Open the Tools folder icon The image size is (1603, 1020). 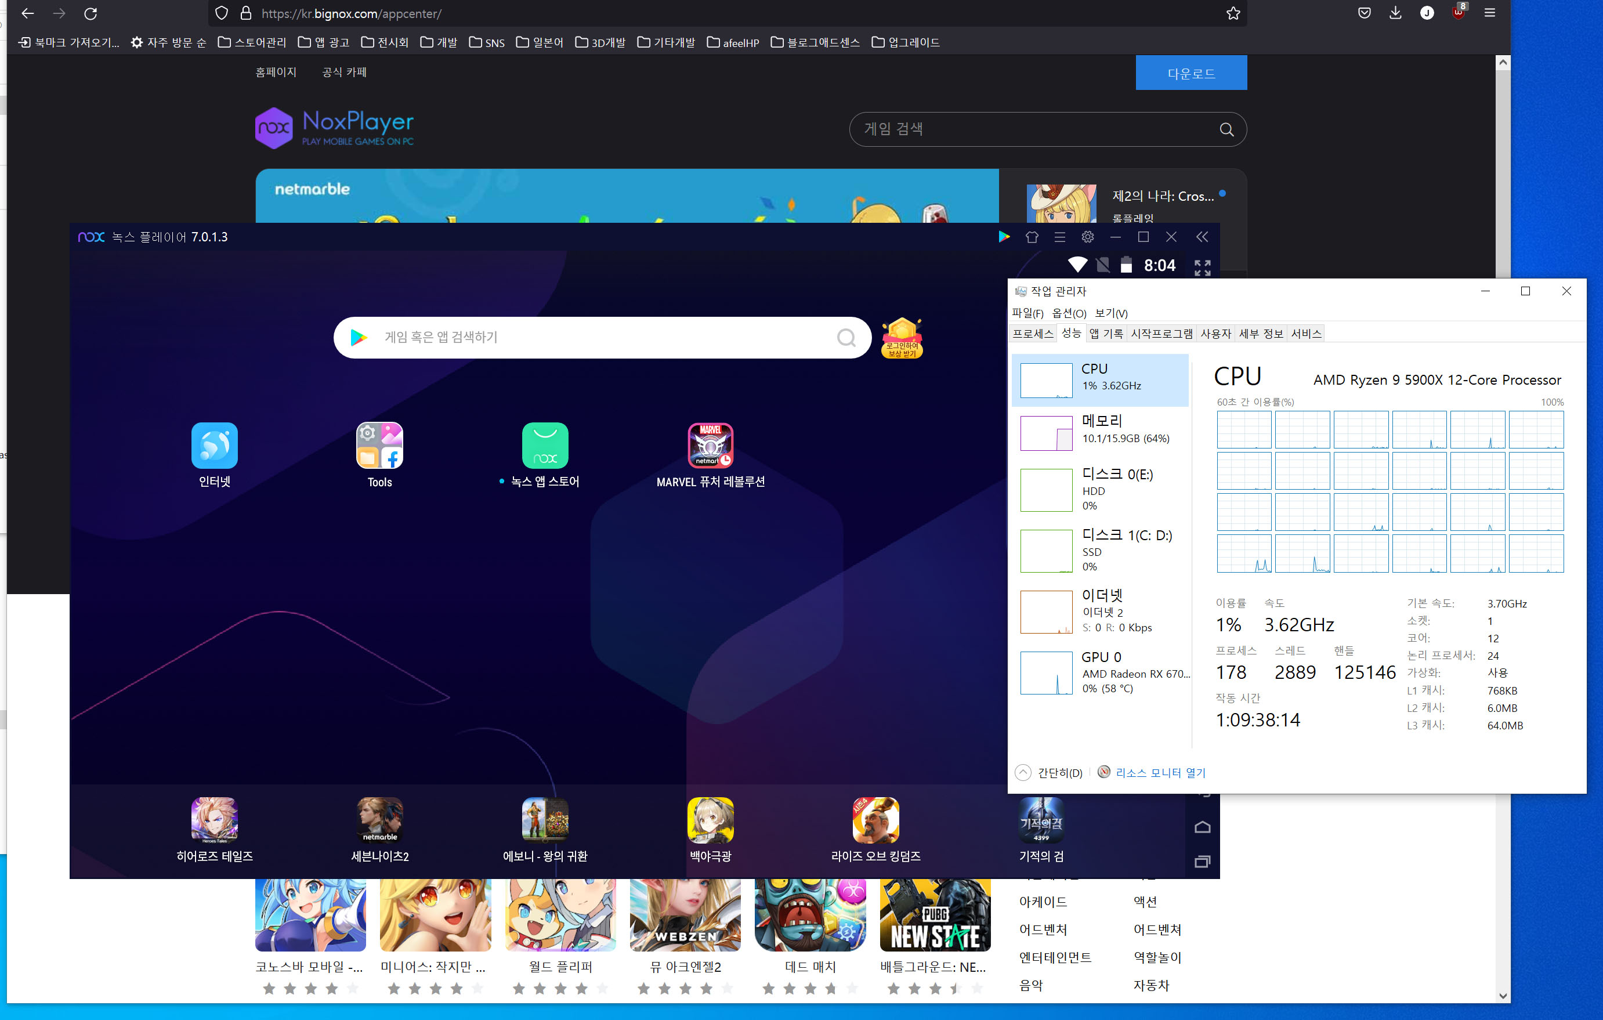(379, 446)
